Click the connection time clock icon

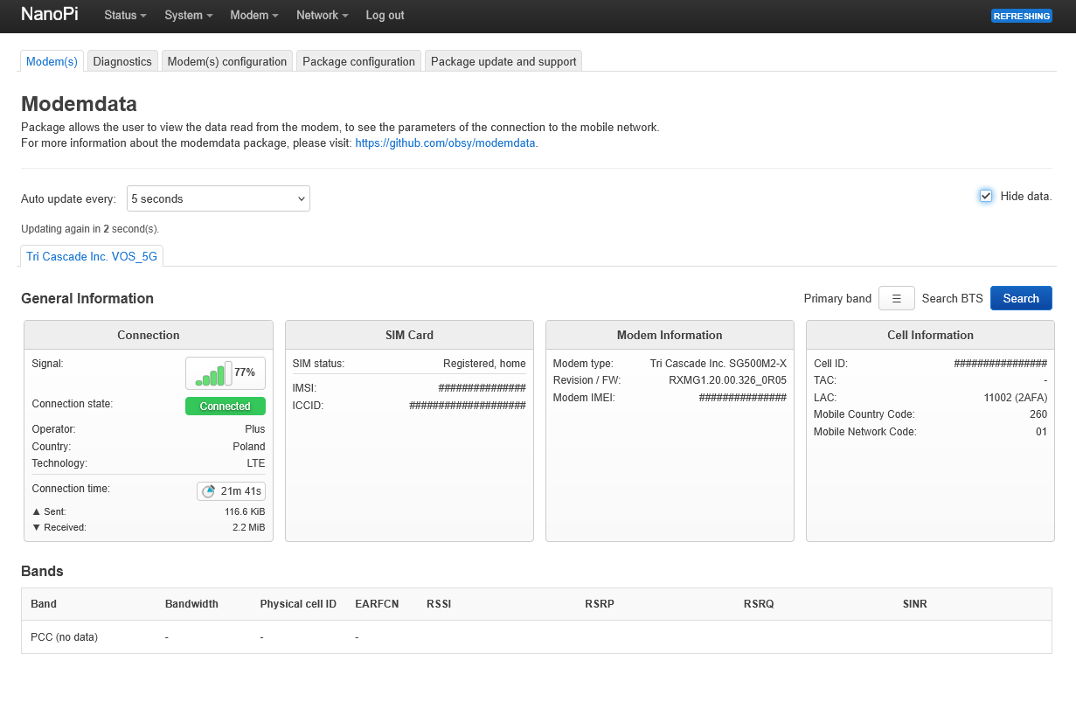(x=208, y=491)
